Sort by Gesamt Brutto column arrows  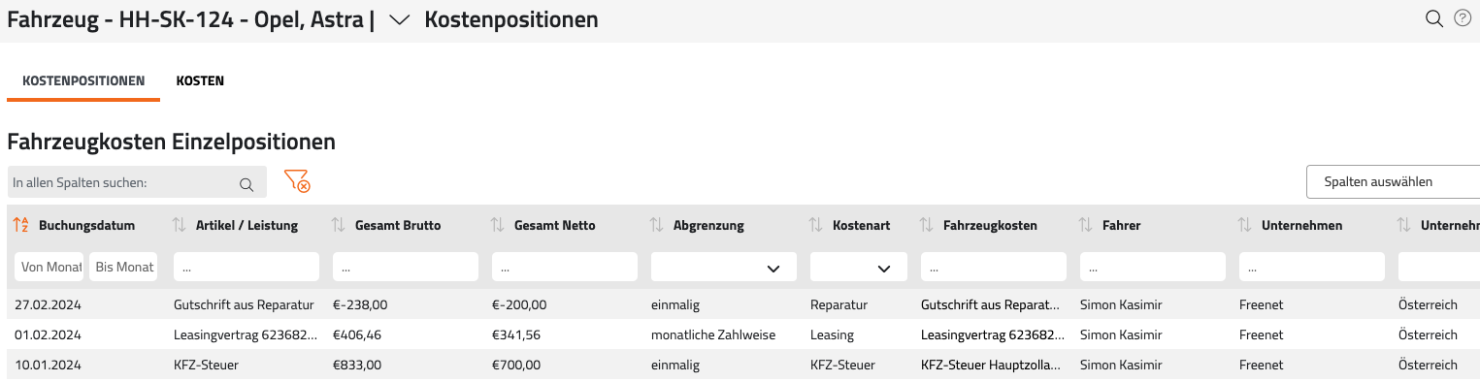pos(338,225)
